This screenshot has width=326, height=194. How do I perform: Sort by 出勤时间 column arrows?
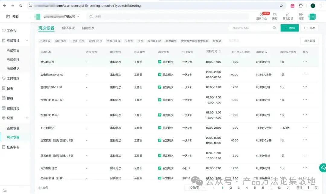pyautogui.click(x=220, y=51)
